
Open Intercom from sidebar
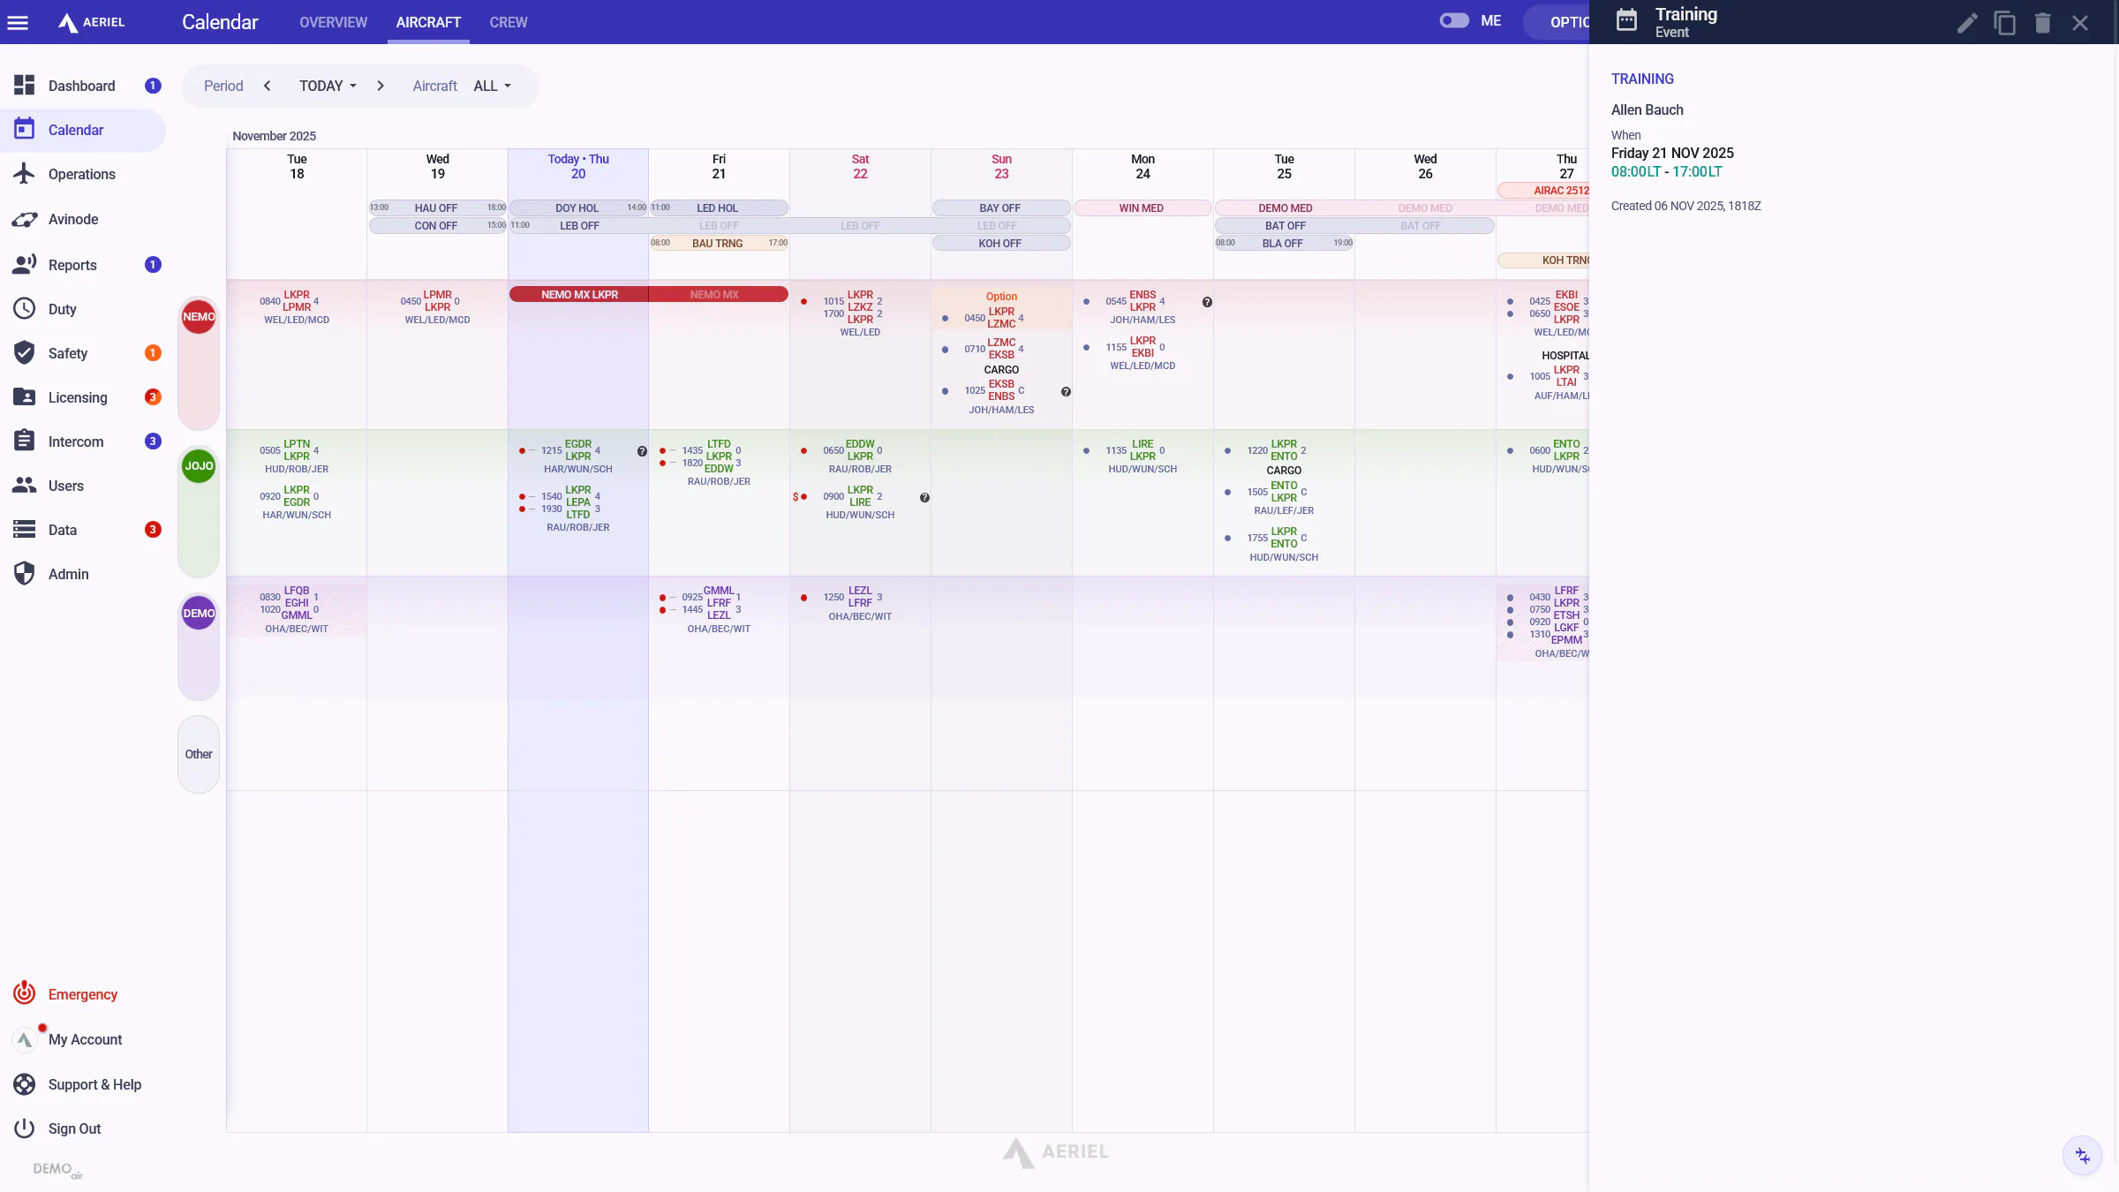[76, 441]
